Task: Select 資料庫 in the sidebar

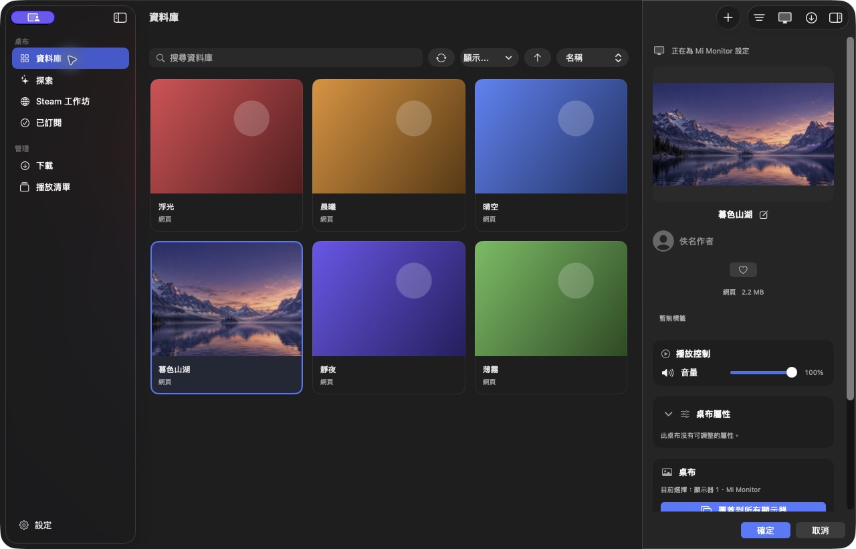Action: click(x=70, y=58)
